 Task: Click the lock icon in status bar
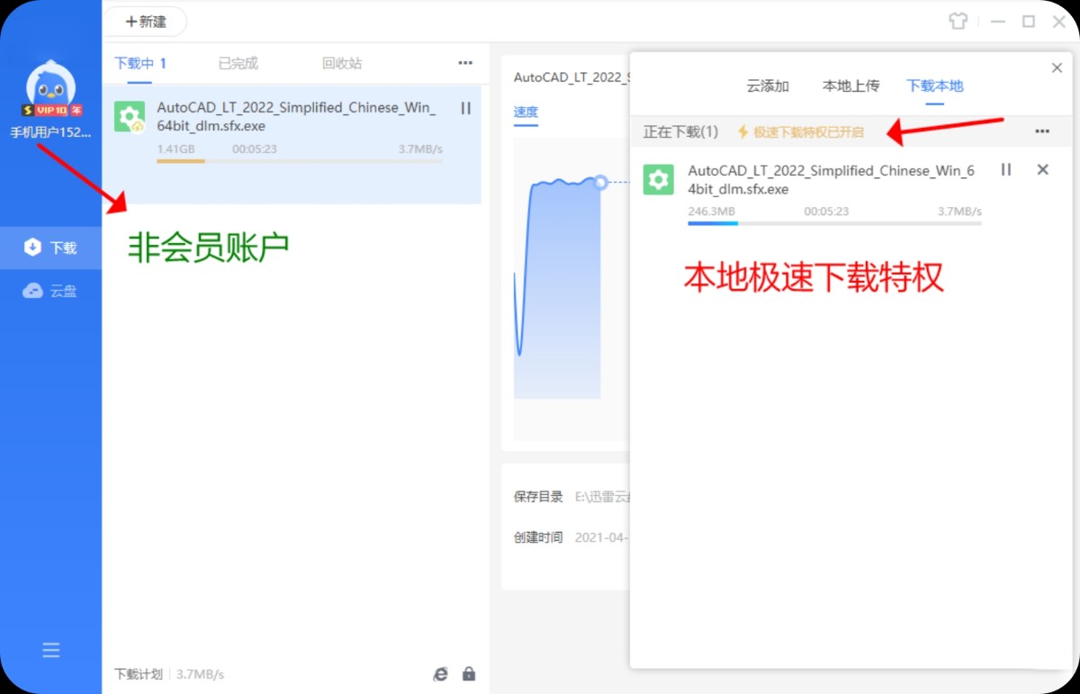click(x=469, y=673)
